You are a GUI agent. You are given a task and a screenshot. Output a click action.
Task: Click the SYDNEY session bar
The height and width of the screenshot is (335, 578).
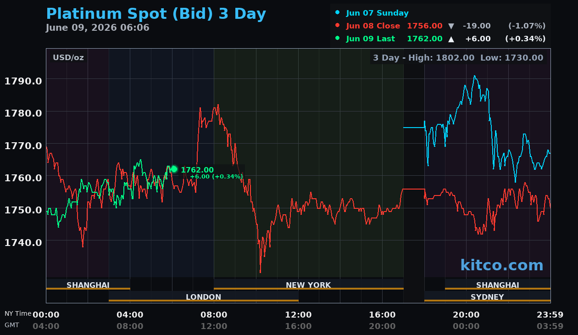pos(487,296)
